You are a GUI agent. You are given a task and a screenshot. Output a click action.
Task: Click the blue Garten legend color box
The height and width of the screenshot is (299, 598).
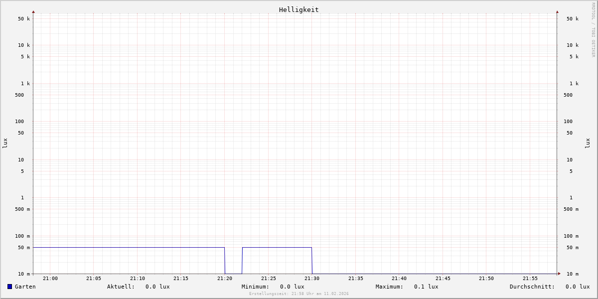(x=9, y=287)
